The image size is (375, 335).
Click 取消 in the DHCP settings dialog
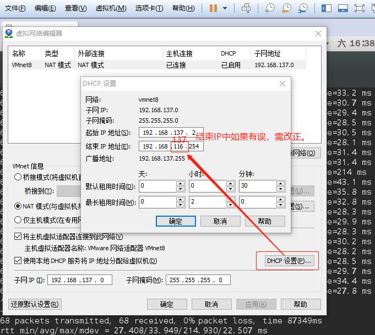[x=220, y=221]
